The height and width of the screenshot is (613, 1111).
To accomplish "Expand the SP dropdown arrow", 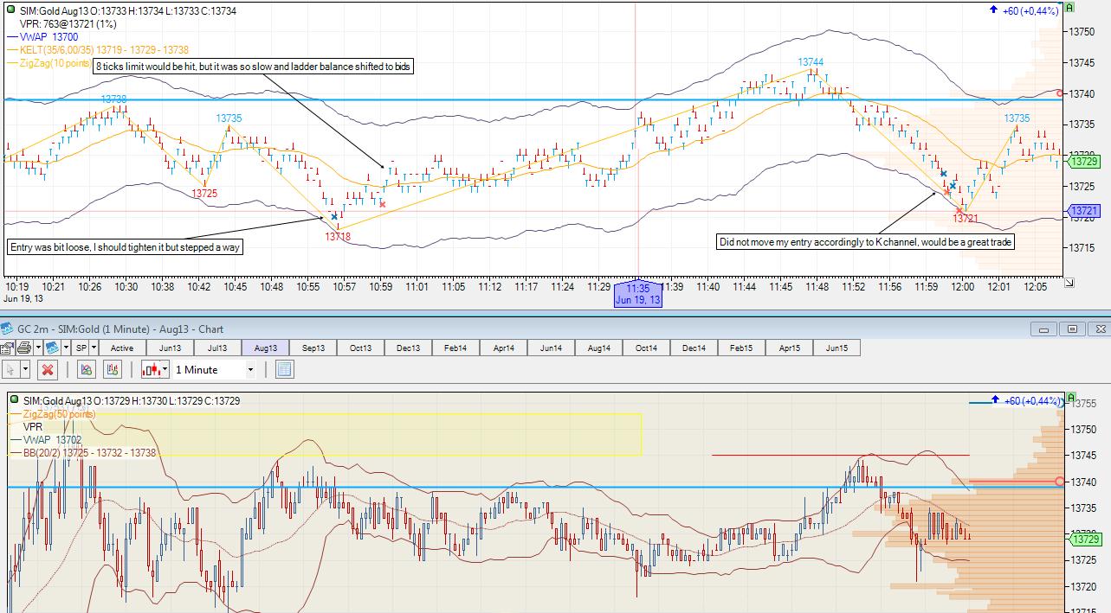I will point(94,348).
